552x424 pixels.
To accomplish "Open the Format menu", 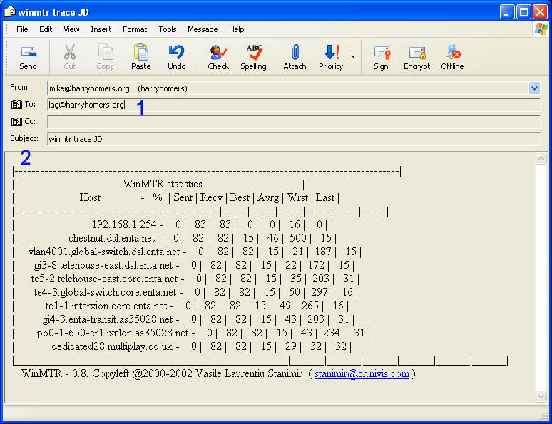I will (x=135, y=29).
